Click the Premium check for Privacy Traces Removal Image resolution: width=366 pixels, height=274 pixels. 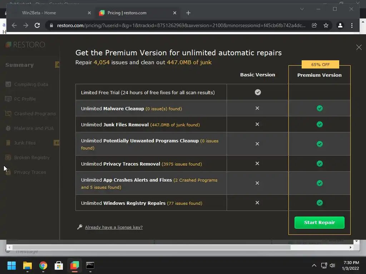pos(320,163)
